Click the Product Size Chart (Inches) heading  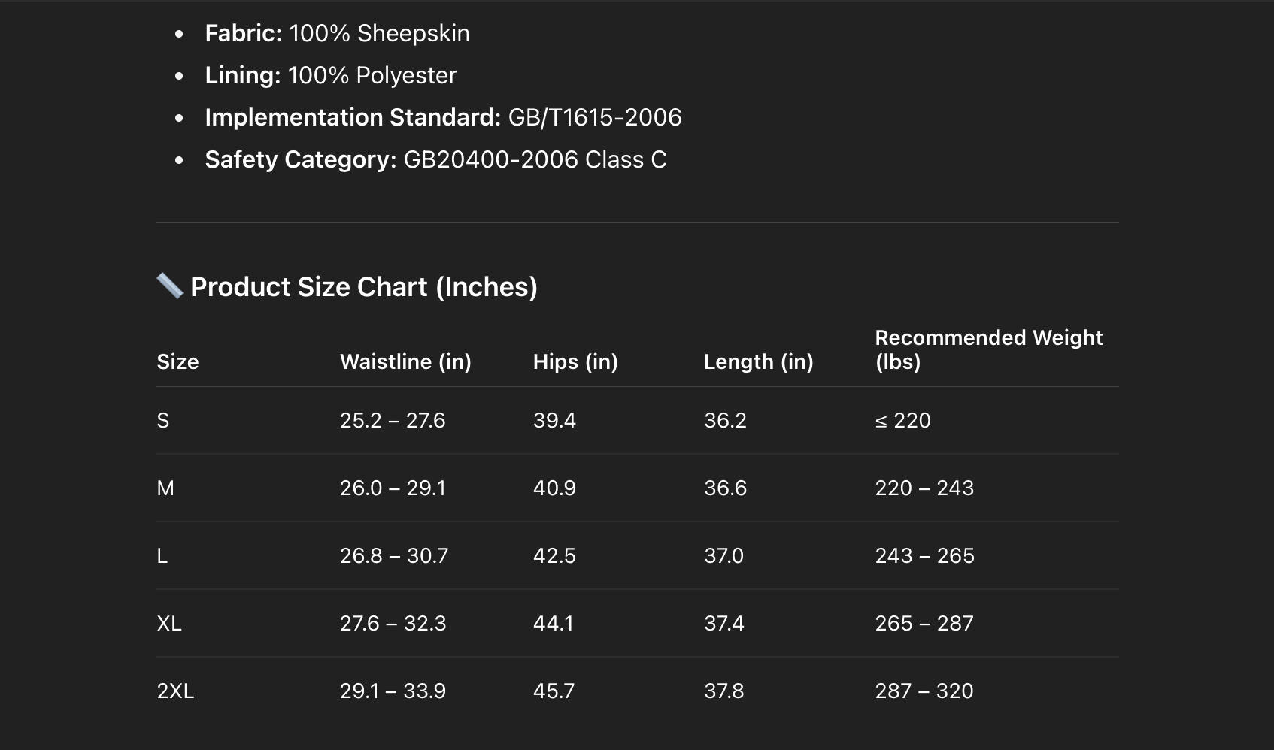click(x=363, y=287)
